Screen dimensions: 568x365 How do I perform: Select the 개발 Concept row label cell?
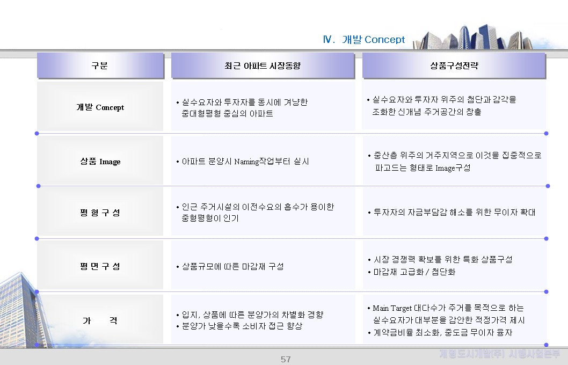(x=100, y=106)
